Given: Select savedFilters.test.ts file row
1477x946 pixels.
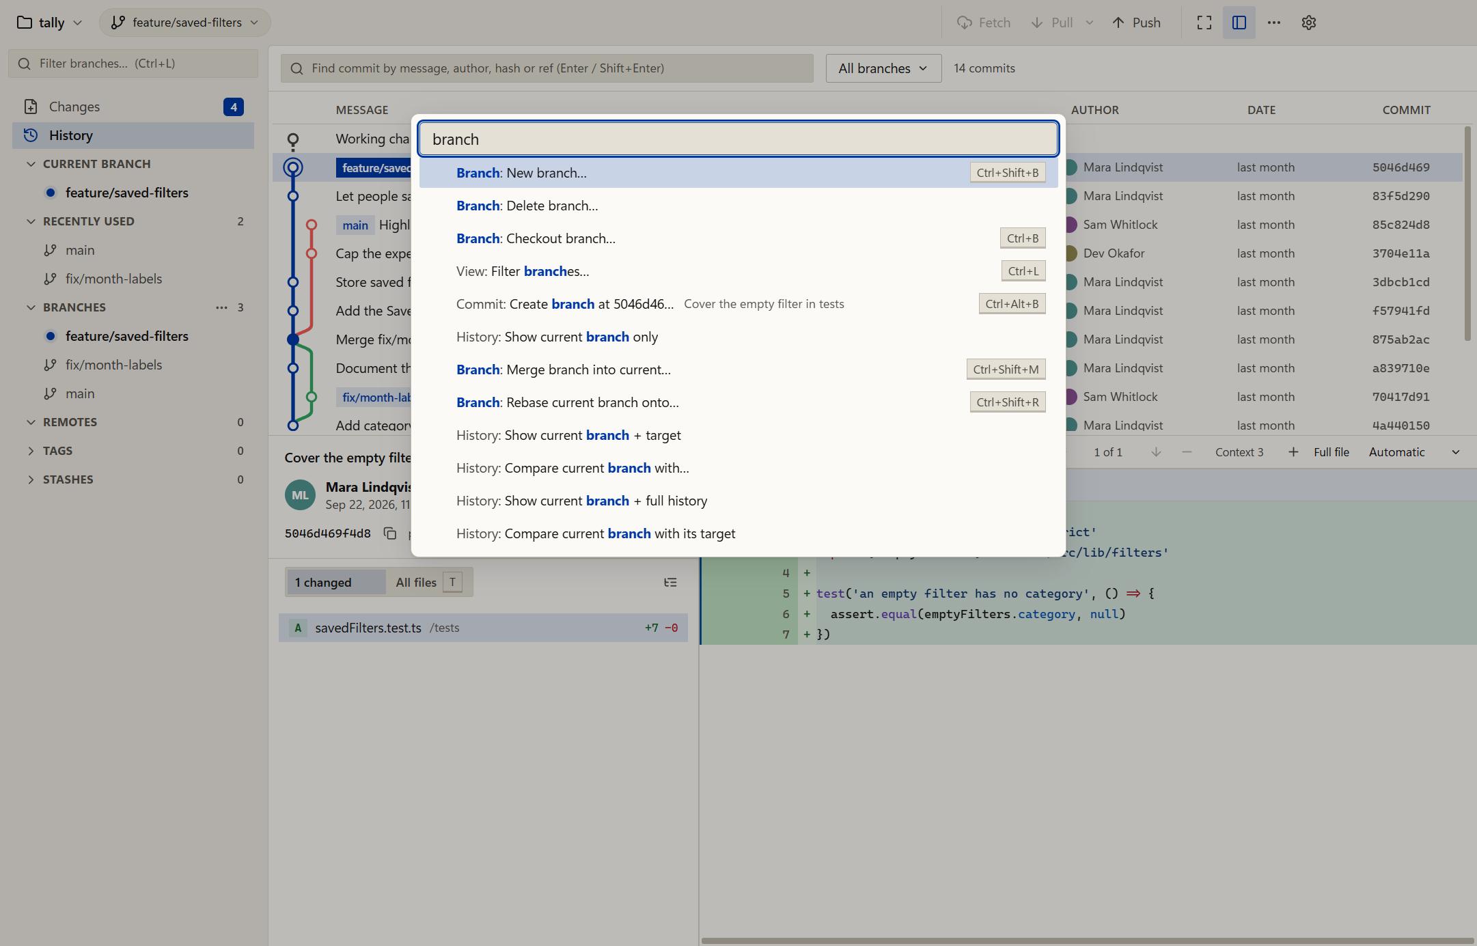Looking at the screenshot, I should click(483, 628).
